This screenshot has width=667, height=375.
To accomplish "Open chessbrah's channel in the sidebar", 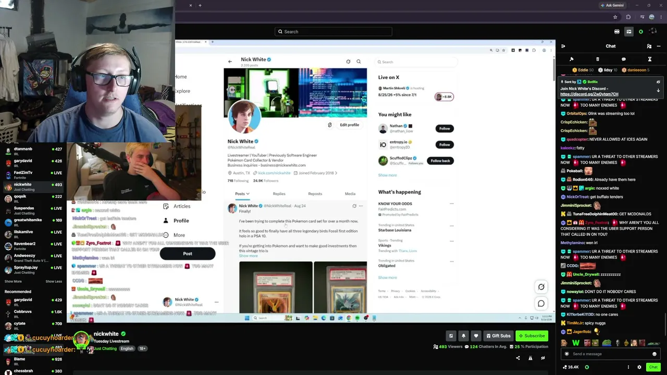I will tap(33, 372).
